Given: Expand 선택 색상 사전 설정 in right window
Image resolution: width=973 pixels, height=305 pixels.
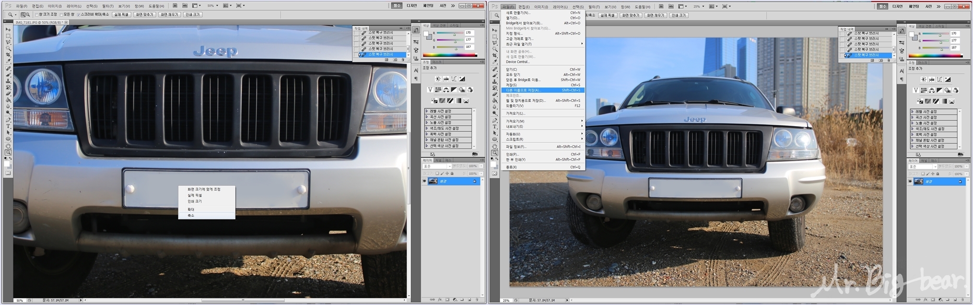Looking at the screenshot, I should (x=913, y=146).
